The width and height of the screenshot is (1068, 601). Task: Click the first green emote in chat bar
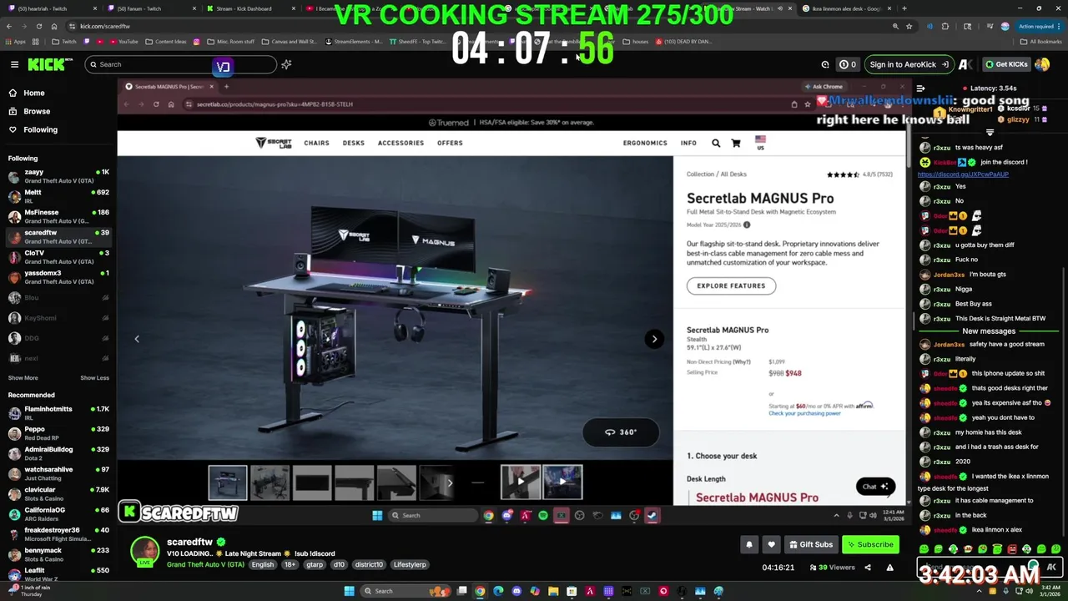click(924, 549)
